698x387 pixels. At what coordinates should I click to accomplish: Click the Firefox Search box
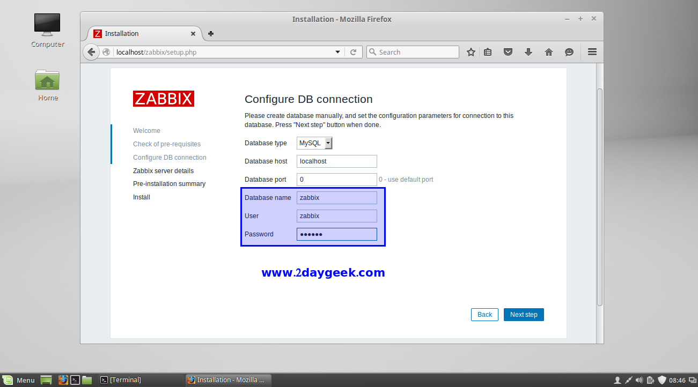(x=413, y=52)
